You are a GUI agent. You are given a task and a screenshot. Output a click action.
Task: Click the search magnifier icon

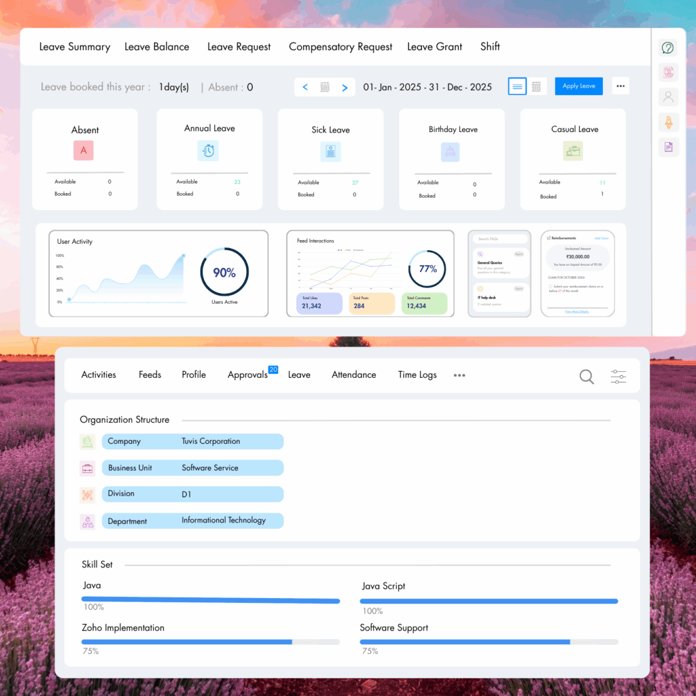587,377
